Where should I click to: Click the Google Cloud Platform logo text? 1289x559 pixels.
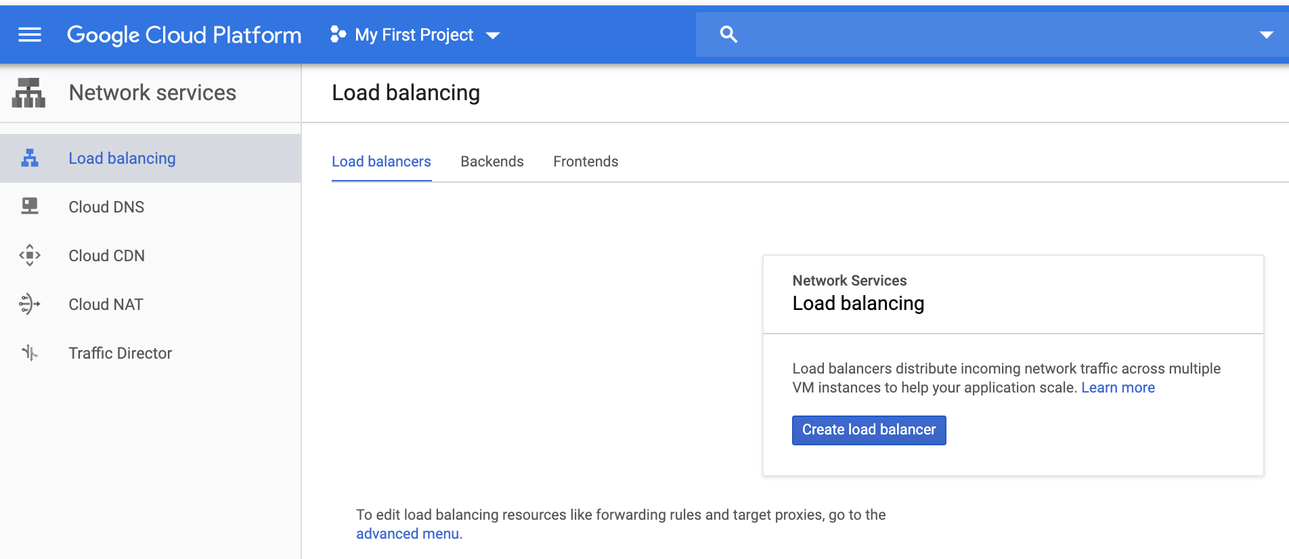[x=184, y=35]
